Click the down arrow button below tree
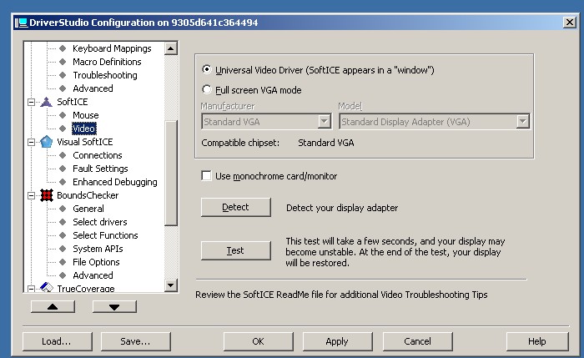Screen dimensions: 584x358 (x=114, y=307)
